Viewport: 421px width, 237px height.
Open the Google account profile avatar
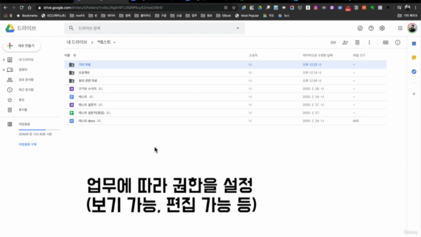[x=412, y=28]
